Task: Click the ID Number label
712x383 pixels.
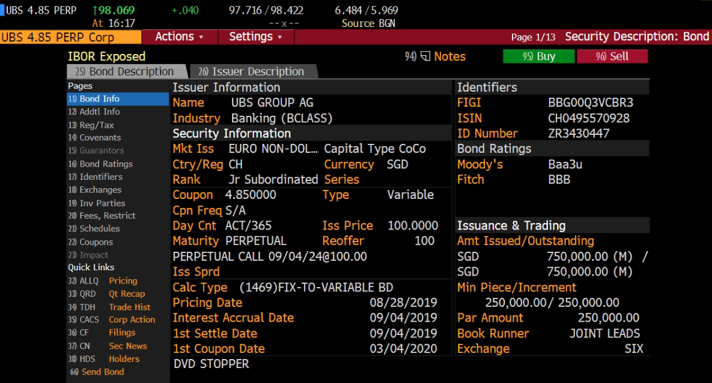Action: (x=487, y=134)
